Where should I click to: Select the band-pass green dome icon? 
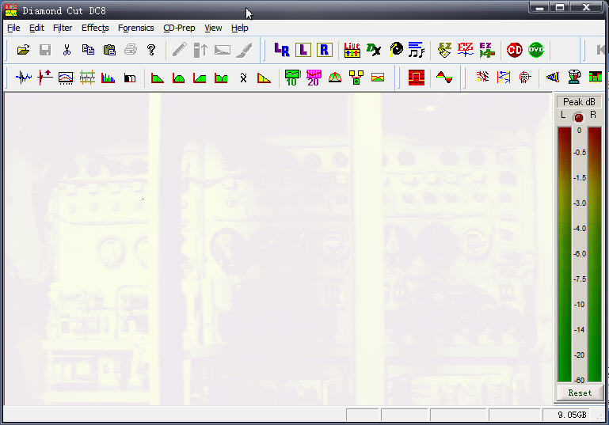(x=179, y=78)
